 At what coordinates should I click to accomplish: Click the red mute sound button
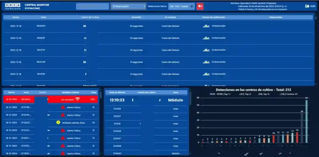tap(200, 6)
